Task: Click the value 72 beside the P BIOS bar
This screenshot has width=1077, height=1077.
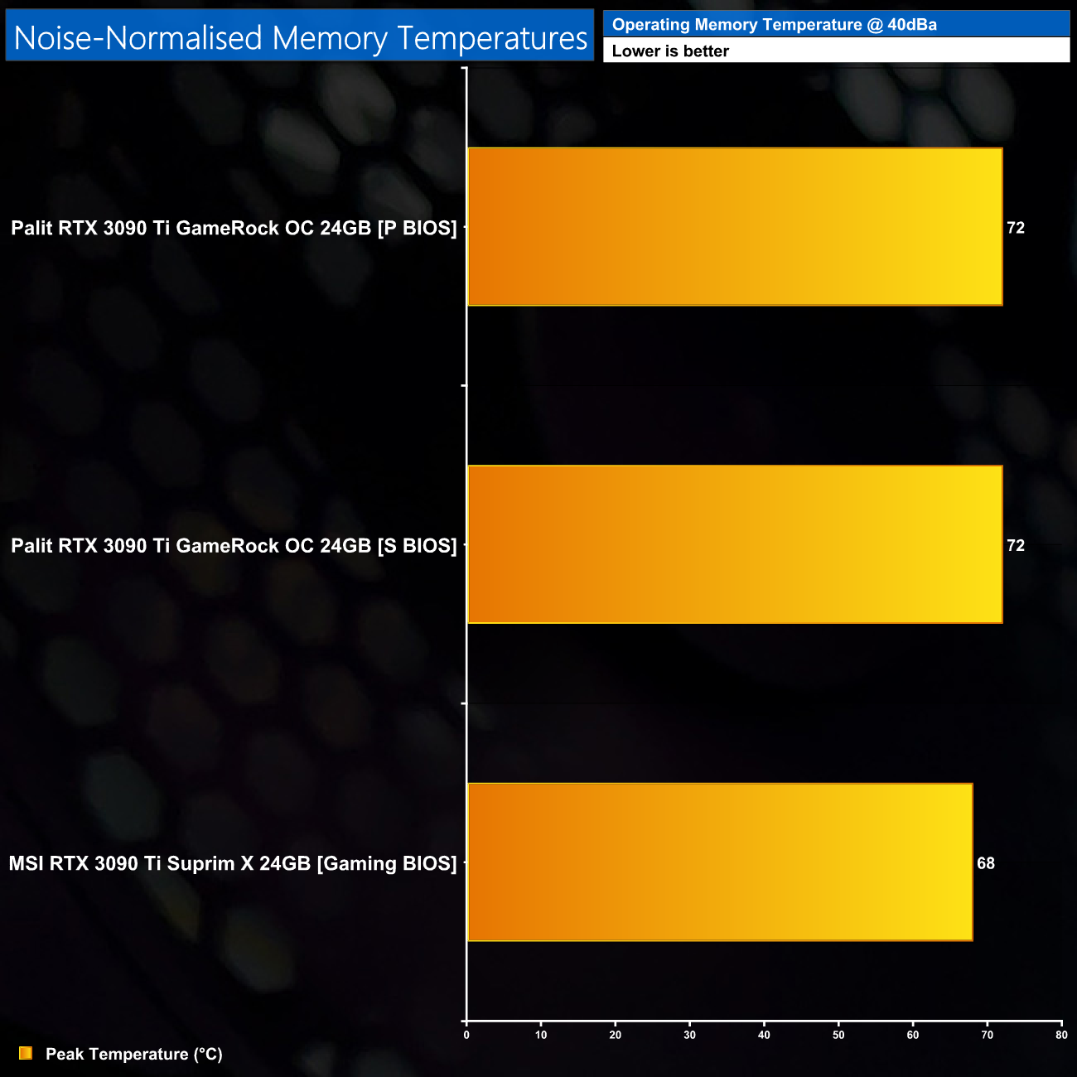Action: coord(1016,228)
